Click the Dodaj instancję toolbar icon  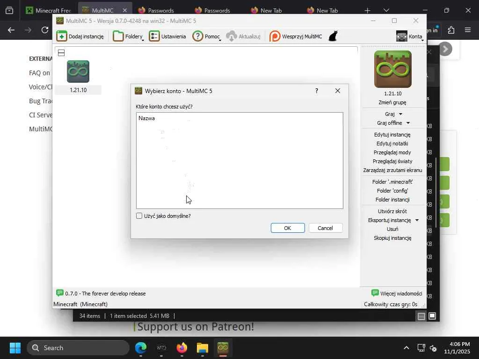(61, 36)
